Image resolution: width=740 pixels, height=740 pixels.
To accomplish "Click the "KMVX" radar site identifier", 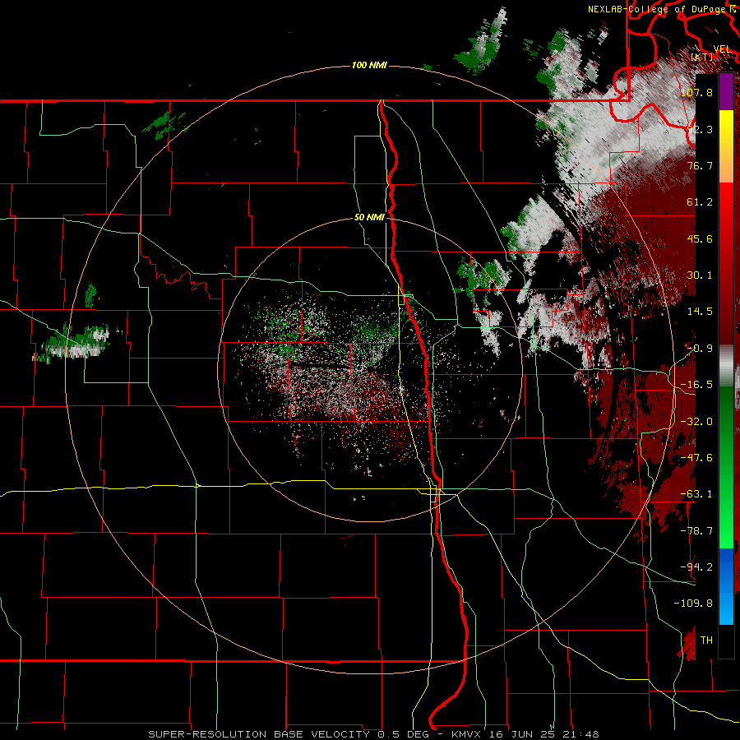I will pos(466,734).
